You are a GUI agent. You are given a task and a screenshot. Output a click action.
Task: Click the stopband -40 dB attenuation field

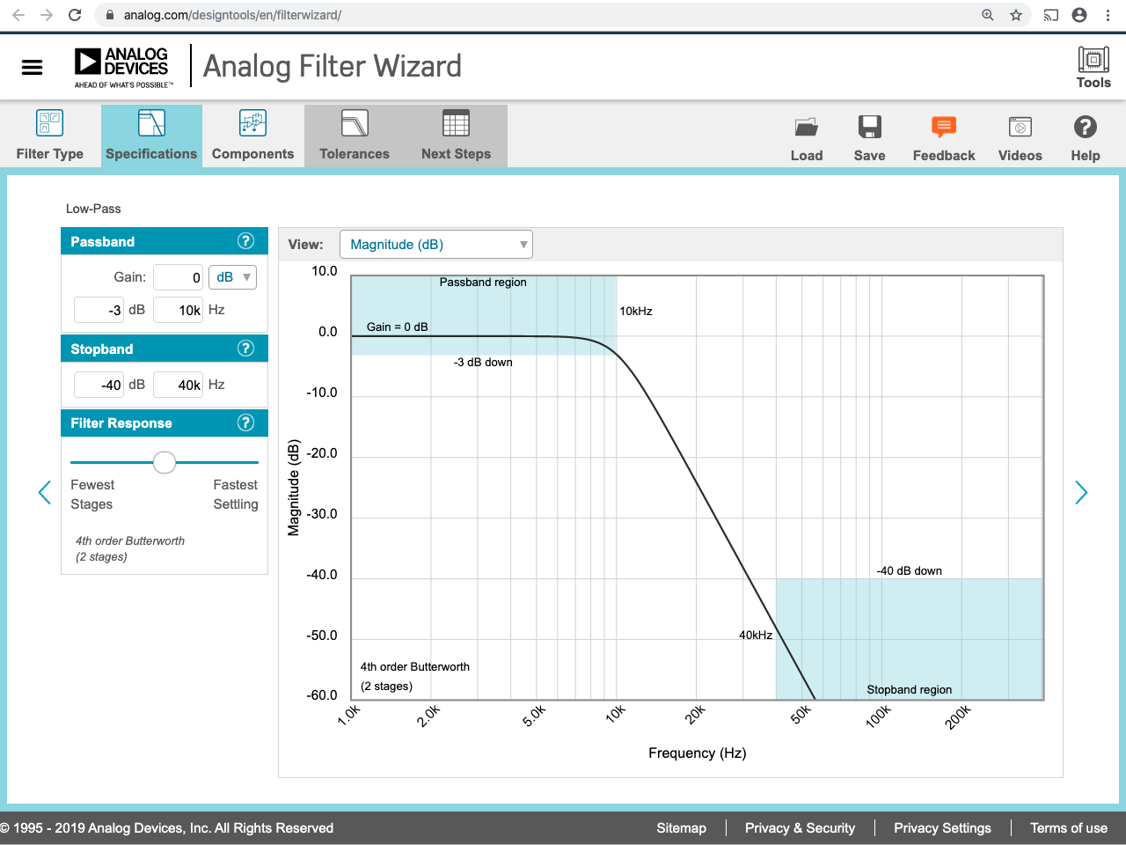click(x=99, y=385)
